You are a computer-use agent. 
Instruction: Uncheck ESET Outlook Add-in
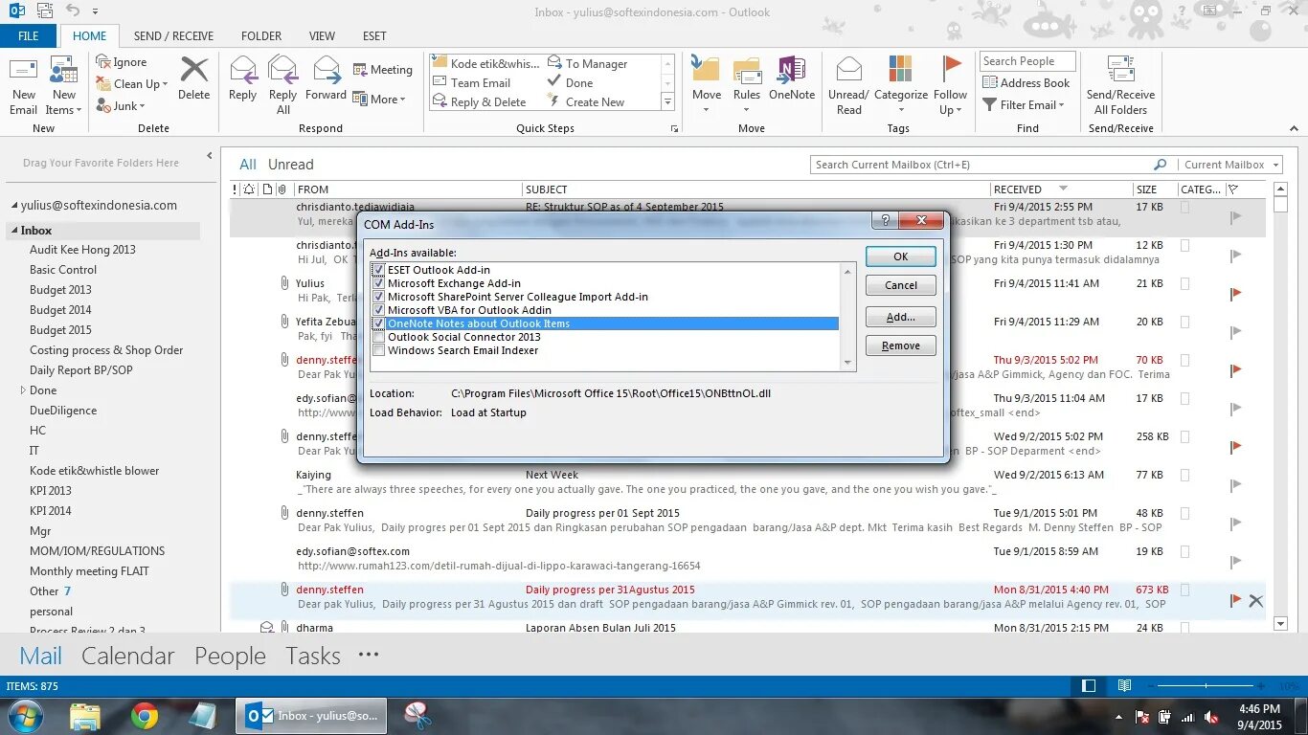click(x=379, y=270)
